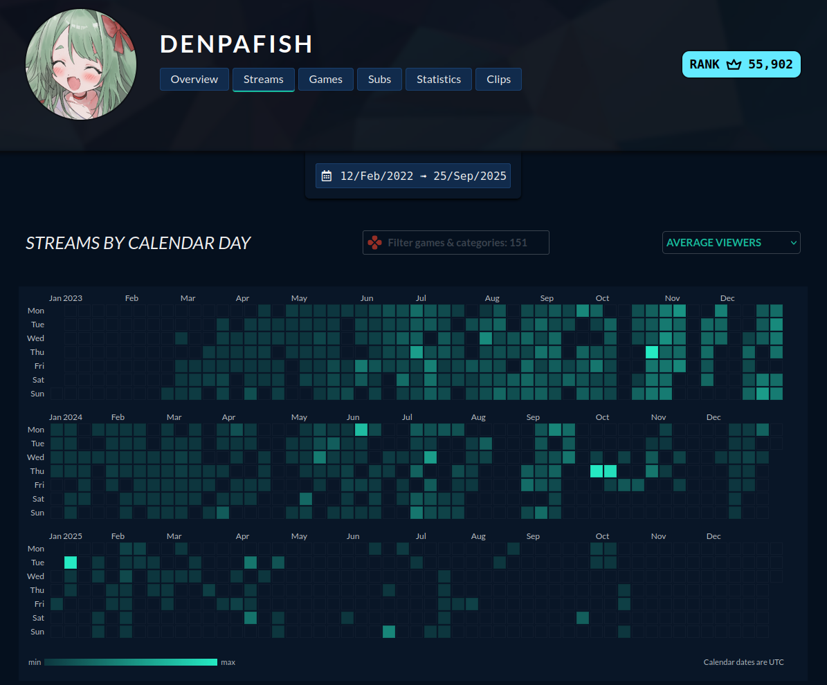
Task: Click 'STREAMS BY CALENDAR DAY' heading
Action: [x=138, y=243]
